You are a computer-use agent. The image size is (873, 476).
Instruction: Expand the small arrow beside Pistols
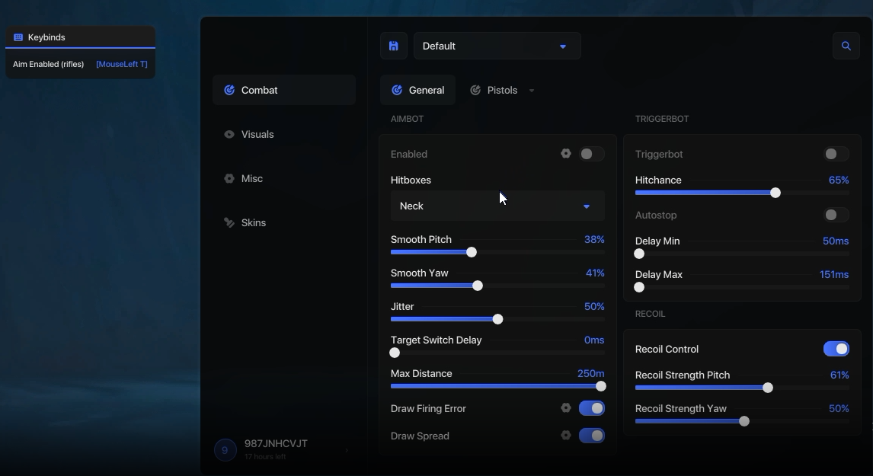coord(532,90)
